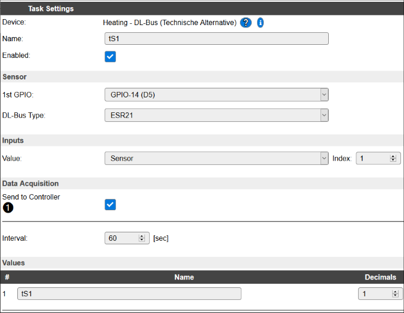This screenshot has height=313, width=404.
Task: Click the blue info icon beside Device
Action: pyautogui.click(x=260, y=23)
